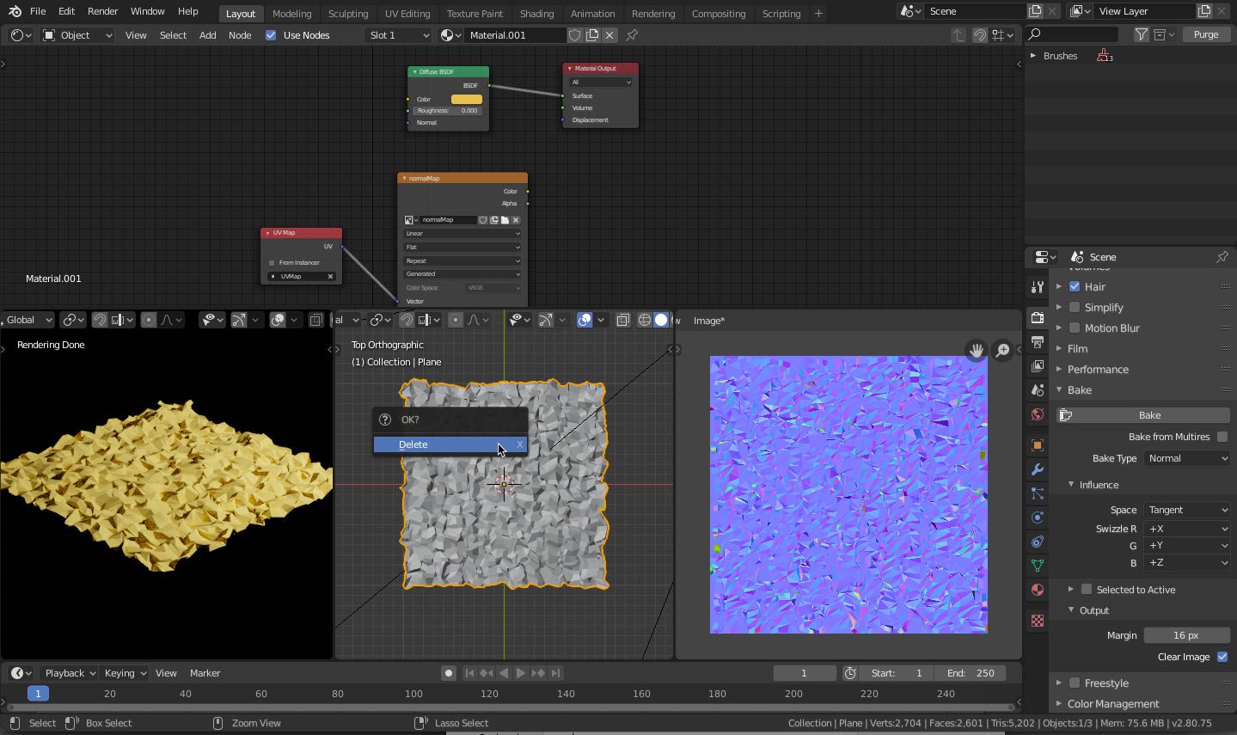Unlink Material.001 with the X icon

pyautogui.click(x=609, y=35)
